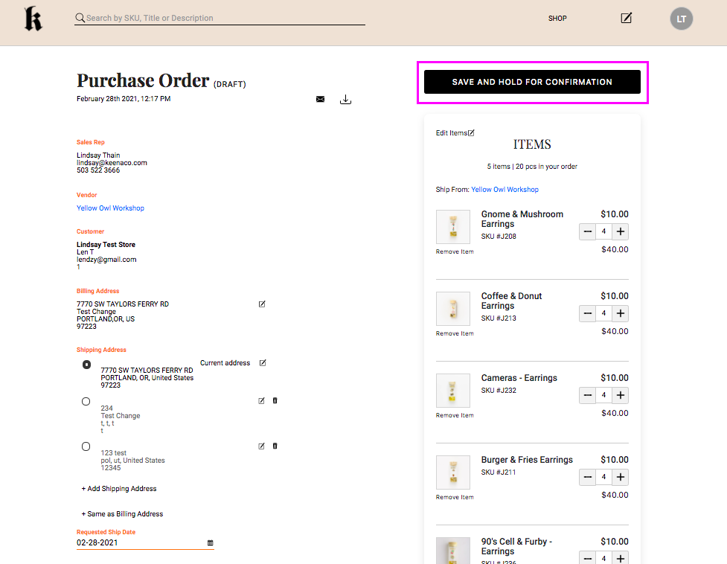
Task: Delete the '234 Test Change' shipping address
Action: [x=275, y=400]
